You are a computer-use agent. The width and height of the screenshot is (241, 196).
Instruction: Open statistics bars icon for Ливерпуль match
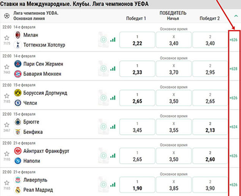(x=112, y=185)
